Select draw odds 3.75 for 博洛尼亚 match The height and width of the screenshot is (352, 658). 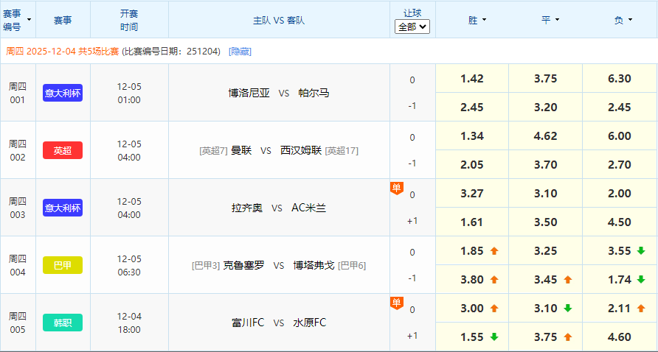tap(546, 79)
